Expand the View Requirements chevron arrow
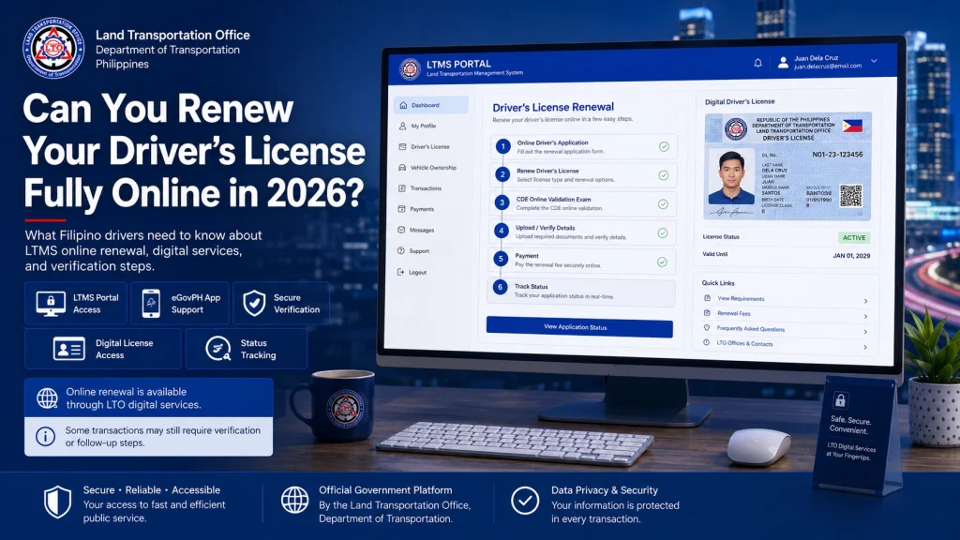 coord(865,301)
